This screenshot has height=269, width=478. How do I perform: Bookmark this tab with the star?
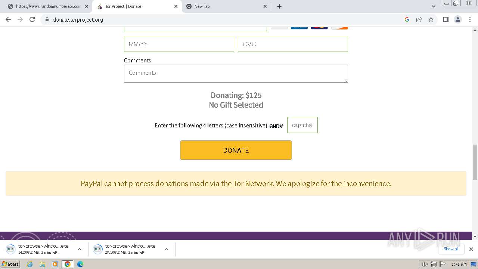tap(431, 19)
